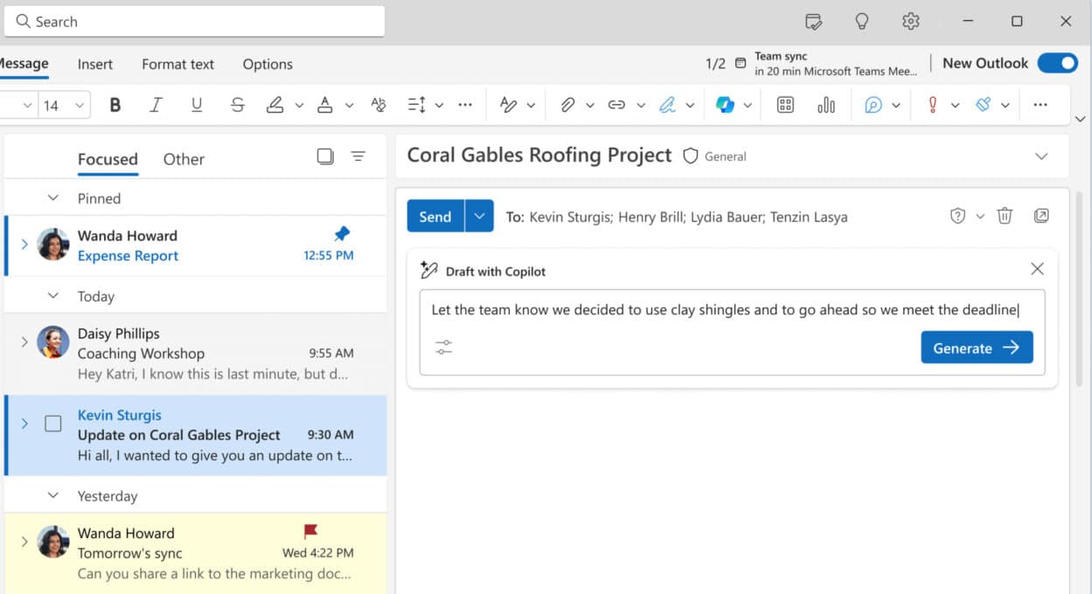Open the Format text ribbon tab

point(177,64)
